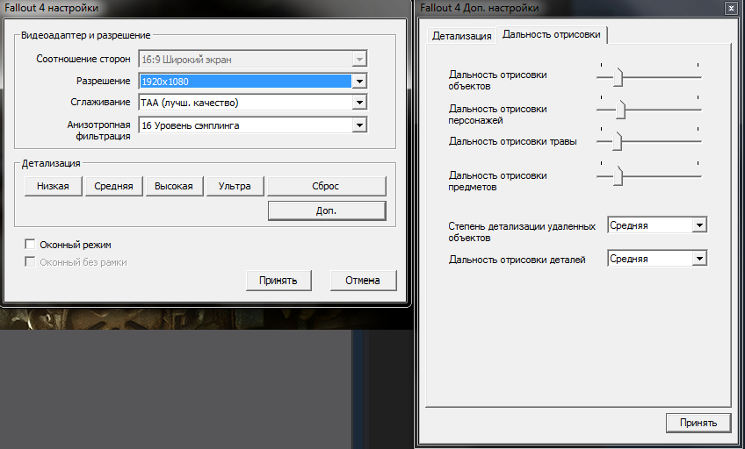Image resolution: width=745 pixels, height=449 pixels.
Task: Click the Отмена button
Action: (x=363, y=281)
